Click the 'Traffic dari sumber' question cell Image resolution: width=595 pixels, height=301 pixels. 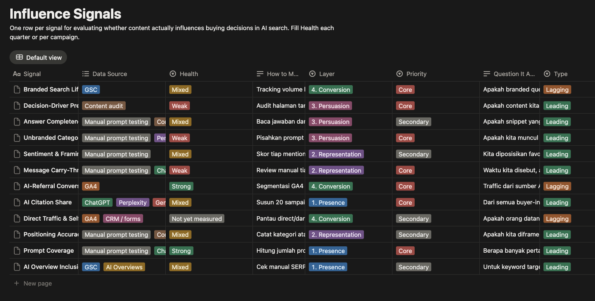coord(510,186)
